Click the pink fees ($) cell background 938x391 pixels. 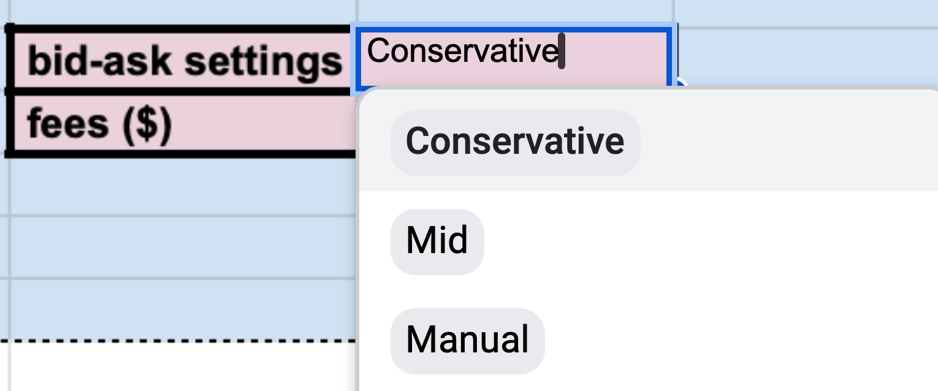[x=178, y=123]
